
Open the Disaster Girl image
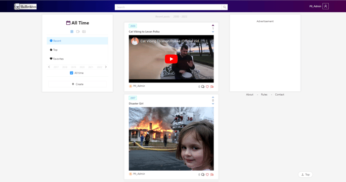[171, 139]
